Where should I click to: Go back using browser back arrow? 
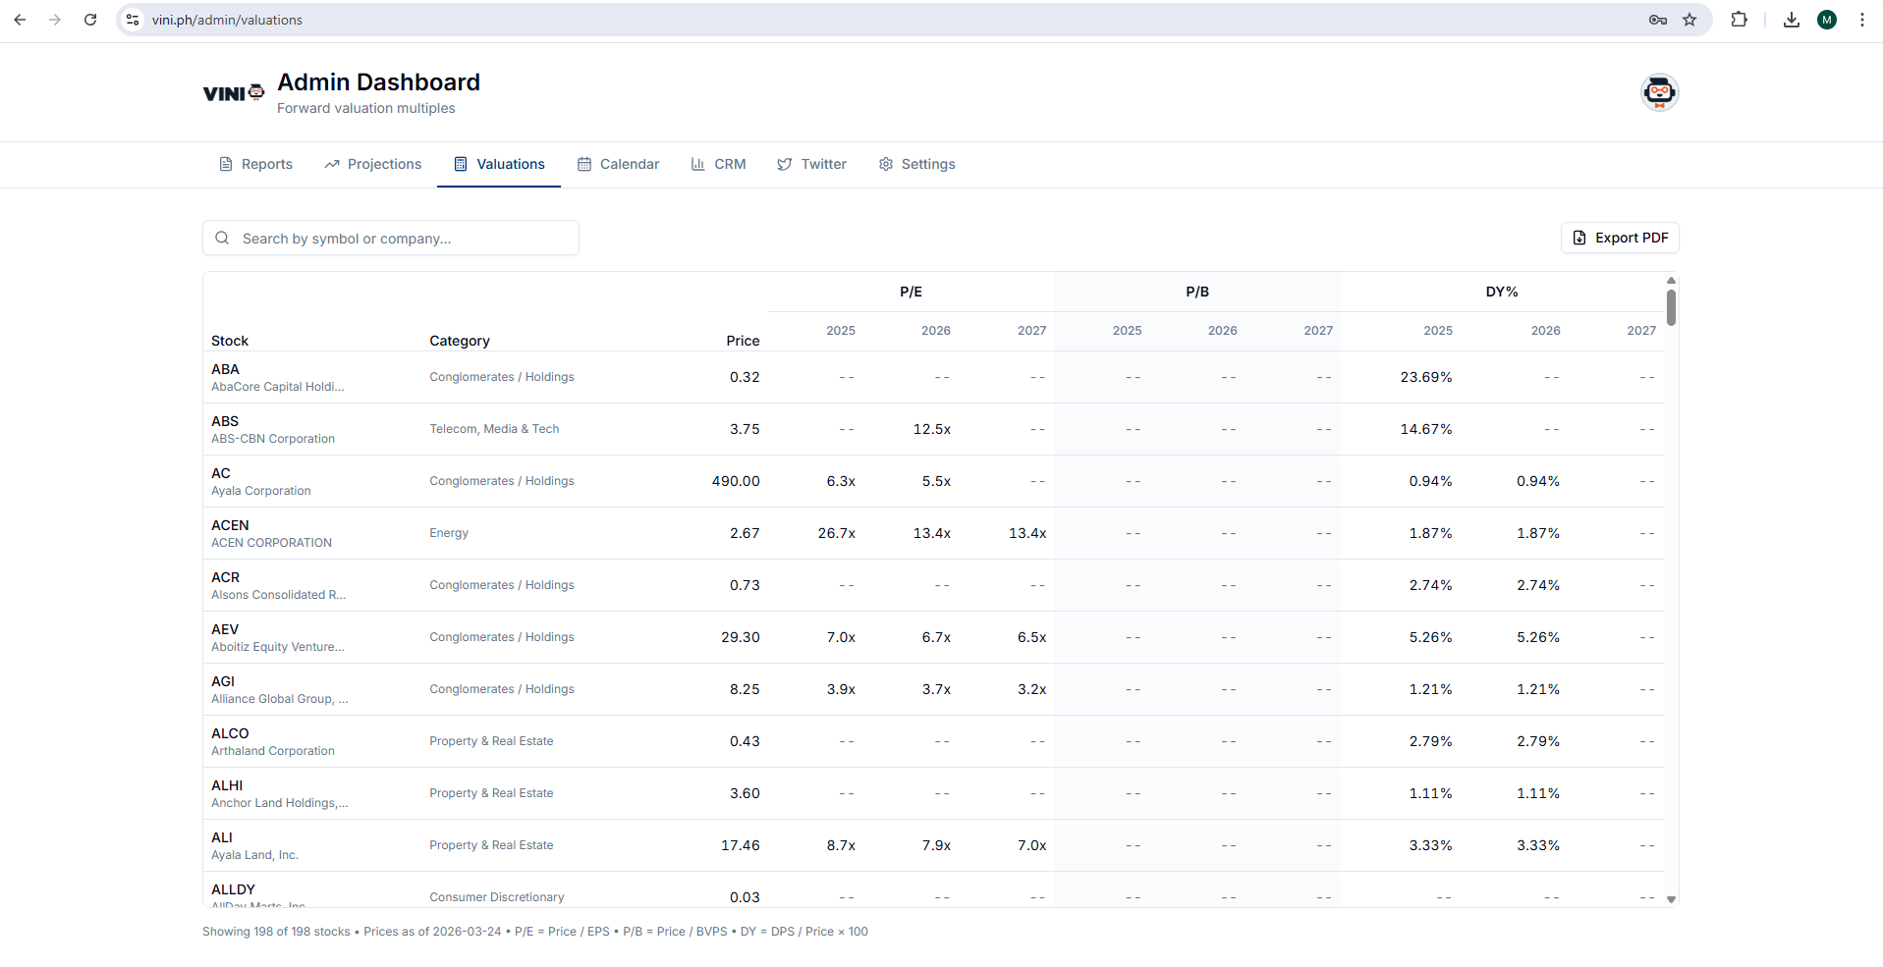[20, 20]
